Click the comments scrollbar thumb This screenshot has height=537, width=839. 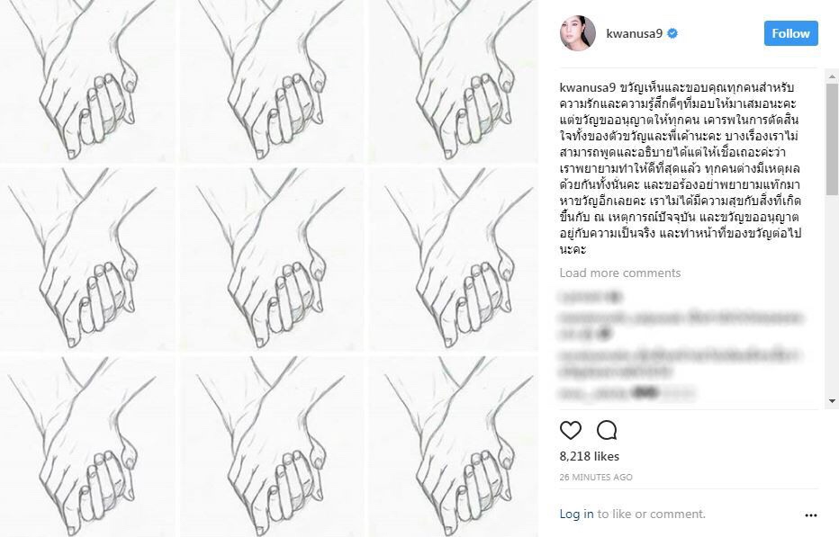tap(832, 139)
